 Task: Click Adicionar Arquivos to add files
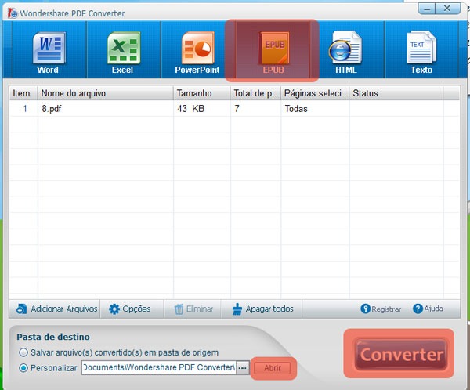57,309
